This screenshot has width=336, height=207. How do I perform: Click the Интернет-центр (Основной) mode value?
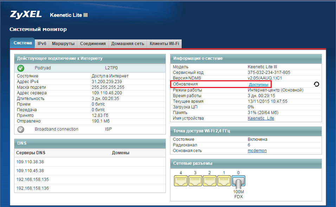point(276,90)
